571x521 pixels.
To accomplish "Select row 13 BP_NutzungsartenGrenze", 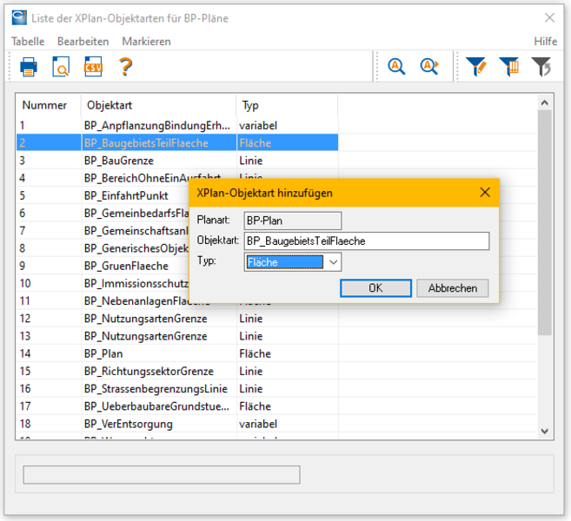I will coord(177,336).
